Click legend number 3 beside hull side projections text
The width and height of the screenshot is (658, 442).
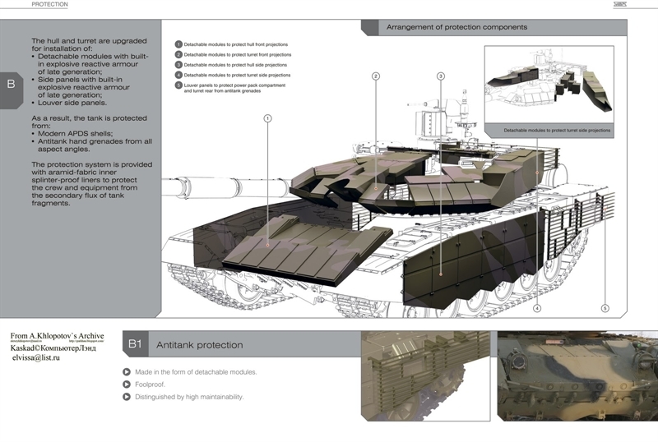click(x=178, y=65)
